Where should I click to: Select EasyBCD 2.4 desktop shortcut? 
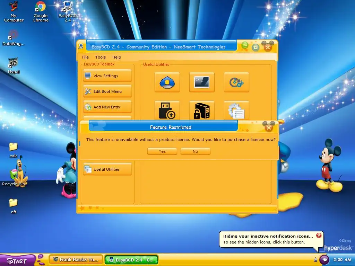tap(68, 12)
